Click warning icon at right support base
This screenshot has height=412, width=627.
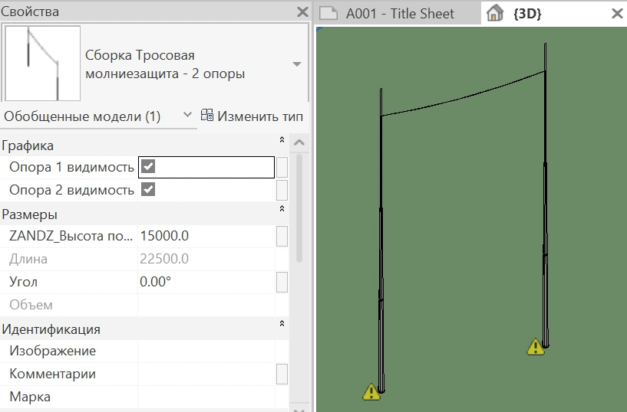pyautogui.click(x=535, y=347)
